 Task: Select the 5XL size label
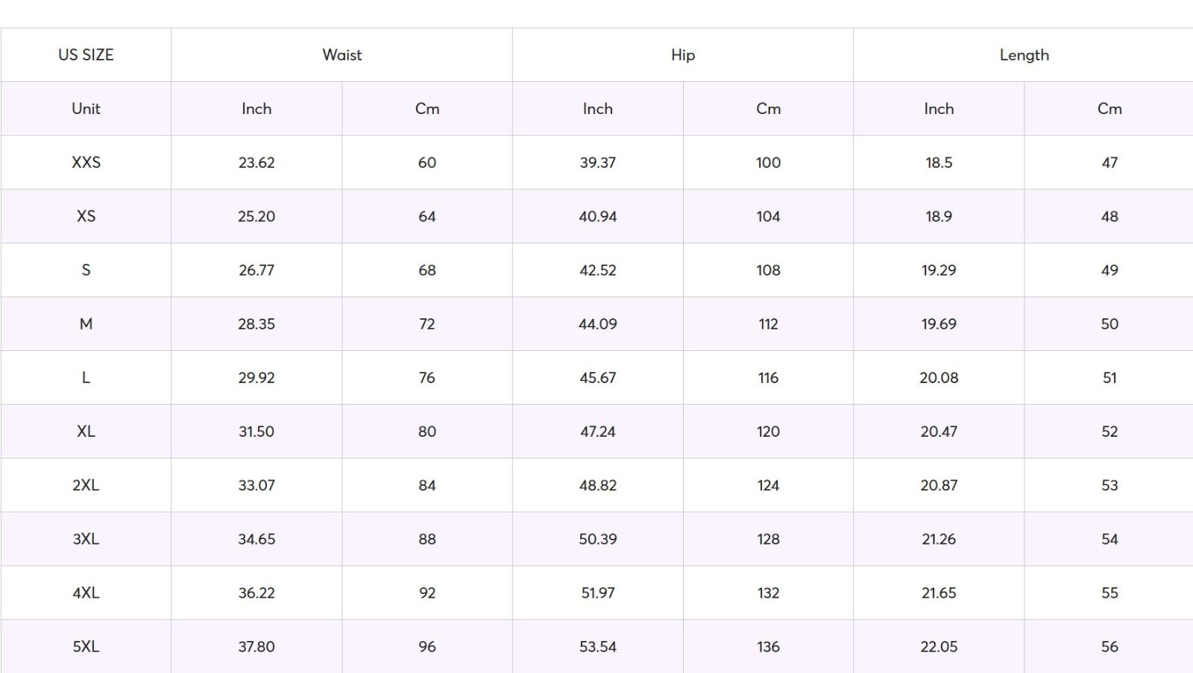(x=86, y=647)
